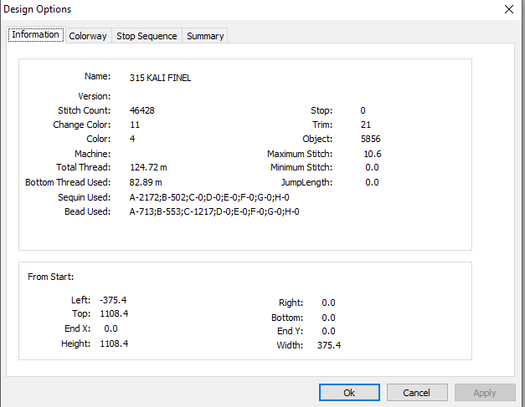Open the Stop Sequence tab
The height and width of the screenshot is (407, 525).
[147, 36]
